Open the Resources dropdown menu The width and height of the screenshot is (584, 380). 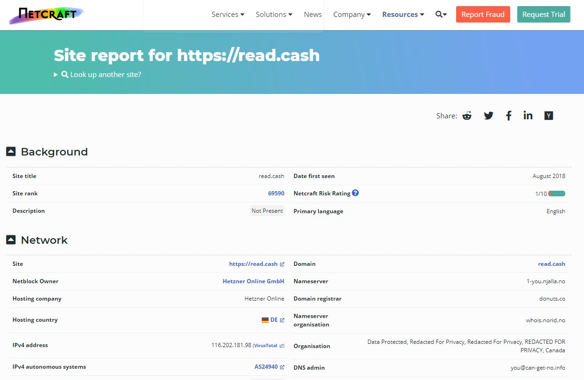point(403,15)
